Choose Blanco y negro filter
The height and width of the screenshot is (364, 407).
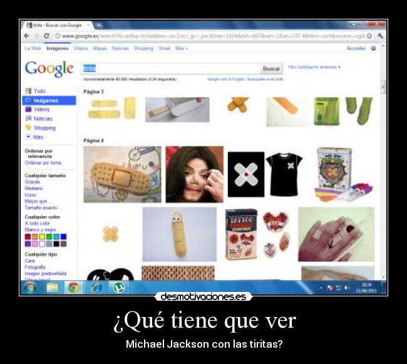click(x=41, y=230)
